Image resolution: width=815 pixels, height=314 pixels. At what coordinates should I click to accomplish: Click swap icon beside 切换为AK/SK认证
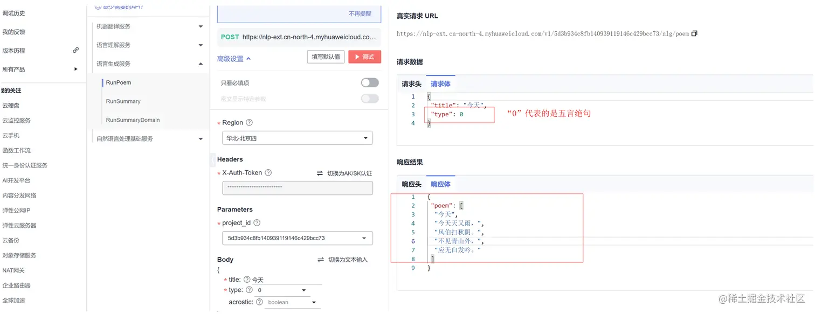pos(320,173)
